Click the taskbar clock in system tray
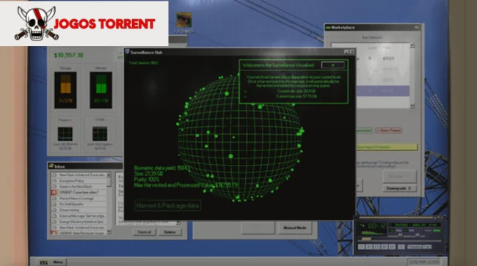 [423, 262]
